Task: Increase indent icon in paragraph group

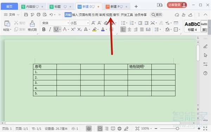Action: [x=146, y=23]
